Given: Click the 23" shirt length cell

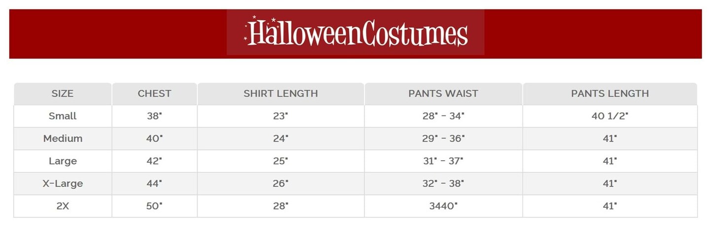Looking at the screenshot, I should point(281,116).
